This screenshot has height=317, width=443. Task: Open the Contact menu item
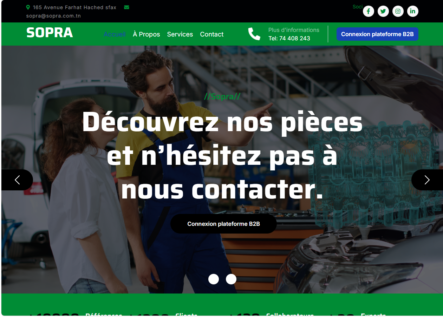[x=212, y=34]
